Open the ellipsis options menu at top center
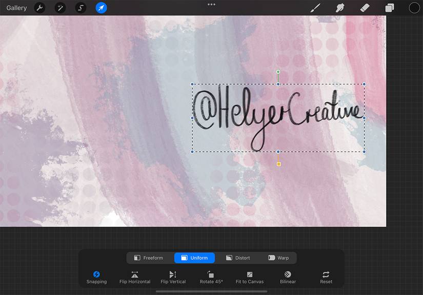 point(211,4)
